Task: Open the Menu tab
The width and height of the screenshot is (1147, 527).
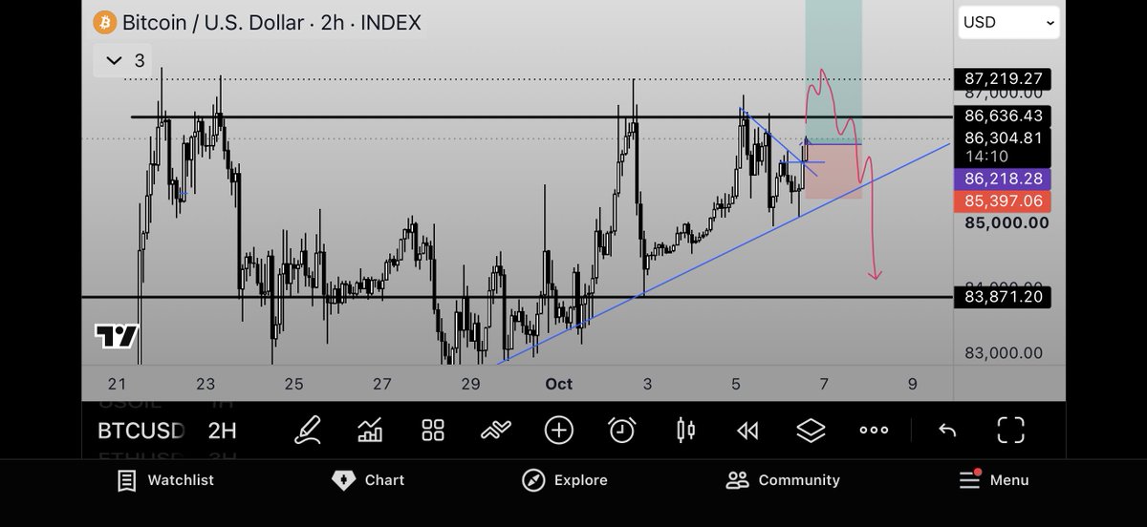Action: click(994, 480)
